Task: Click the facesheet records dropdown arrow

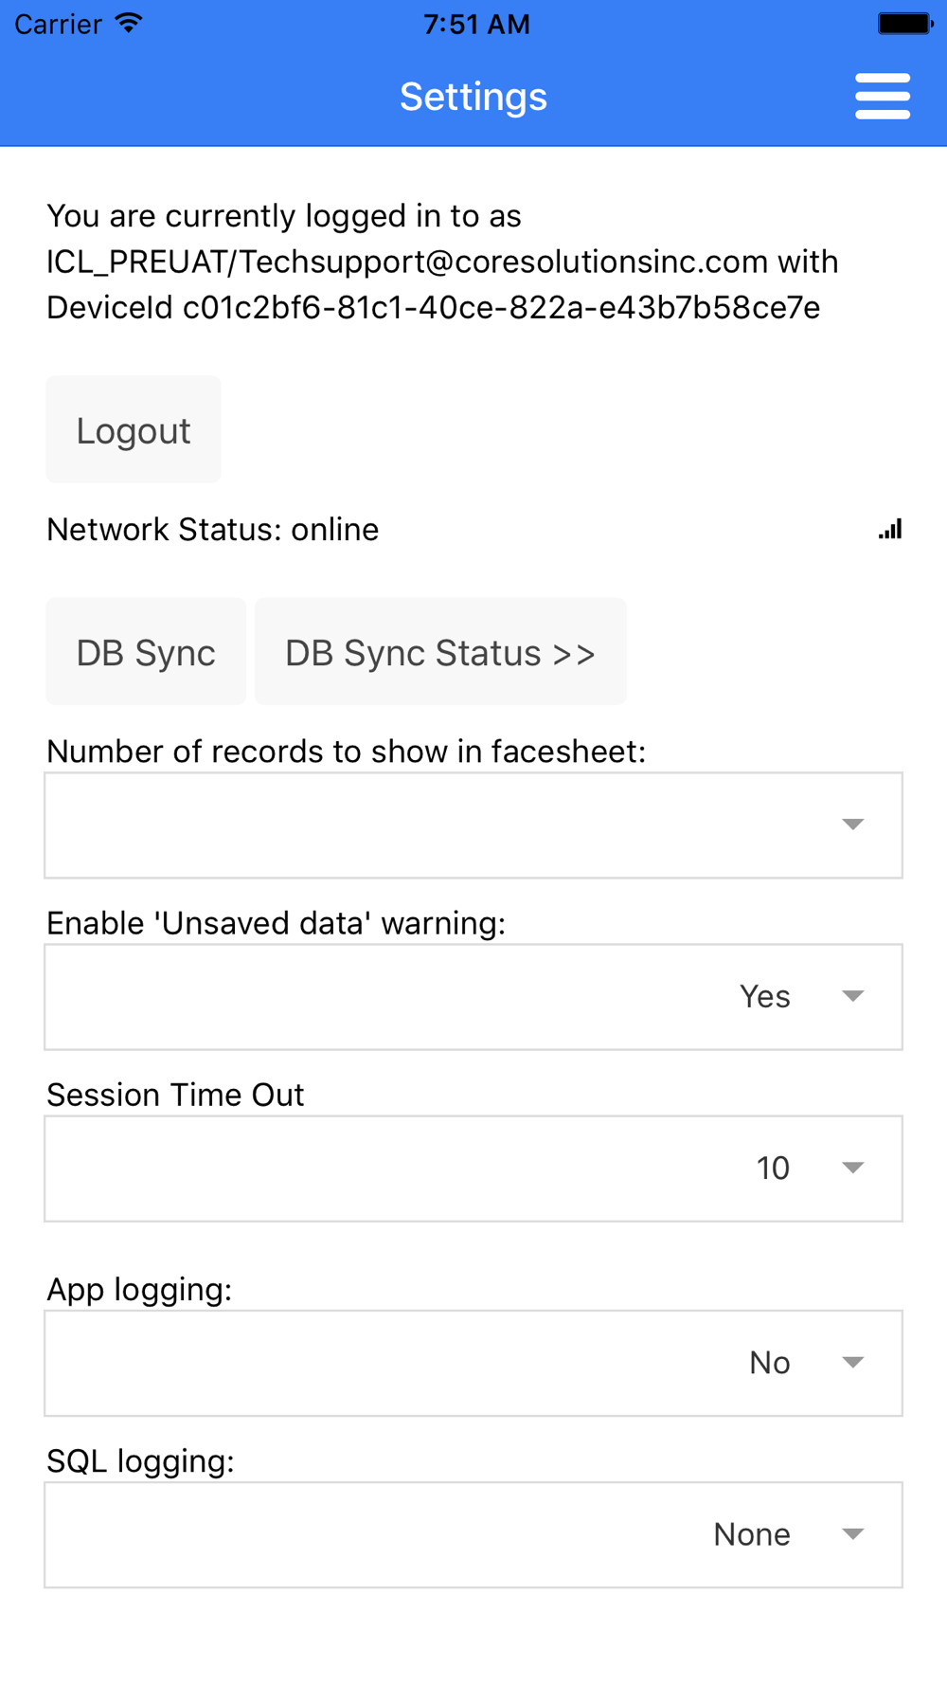Action: (x=853, y=824)
